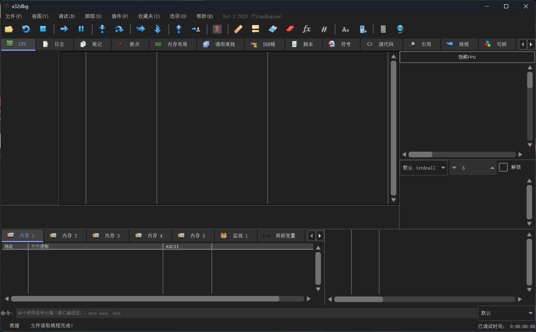Viewport: 536px width, 332px height.
Task: Open the 默认 dropdown beside command bar
Action: click(x=506, y=313)
